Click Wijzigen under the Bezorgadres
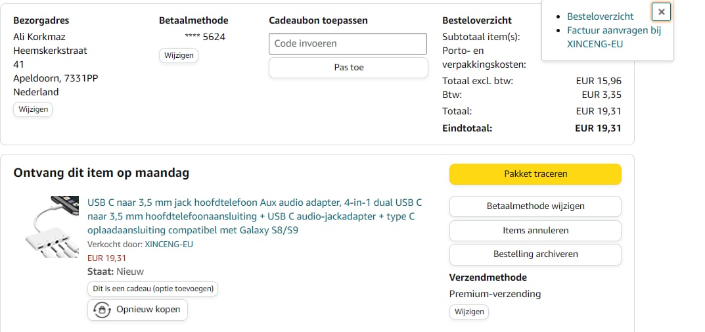Viewport: 705px width, 332px height. pyautogui.click(x=33, y=109)
